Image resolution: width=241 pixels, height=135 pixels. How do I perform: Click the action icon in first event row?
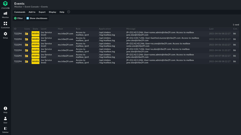click(26, 33)
